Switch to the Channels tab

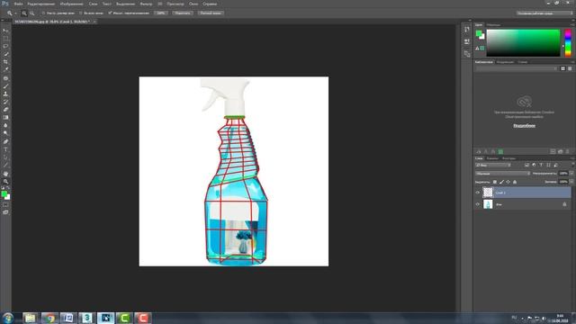coord(492,158)
